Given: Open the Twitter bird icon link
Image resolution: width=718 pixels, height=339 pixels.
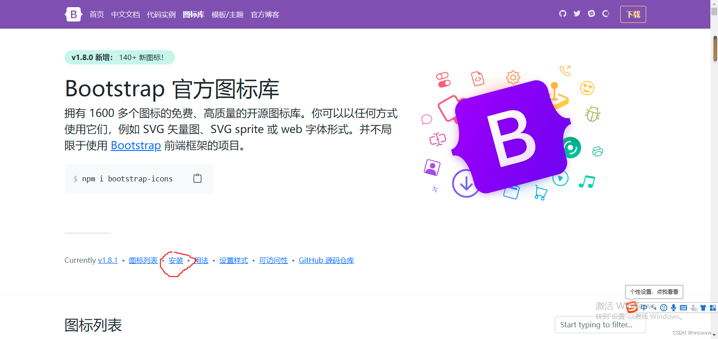Looking at the screenshot, I should pos(577,13).
